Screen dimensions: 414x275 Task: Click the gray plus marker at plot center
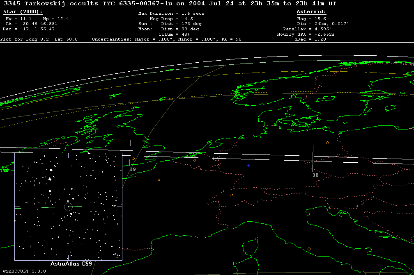248,165
